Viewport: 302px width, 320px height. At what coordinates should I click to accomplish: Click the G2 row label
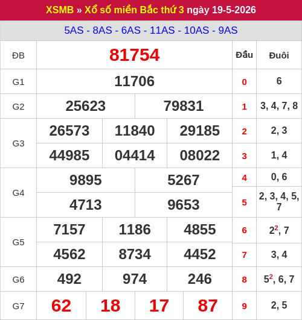tap(18, 107)
